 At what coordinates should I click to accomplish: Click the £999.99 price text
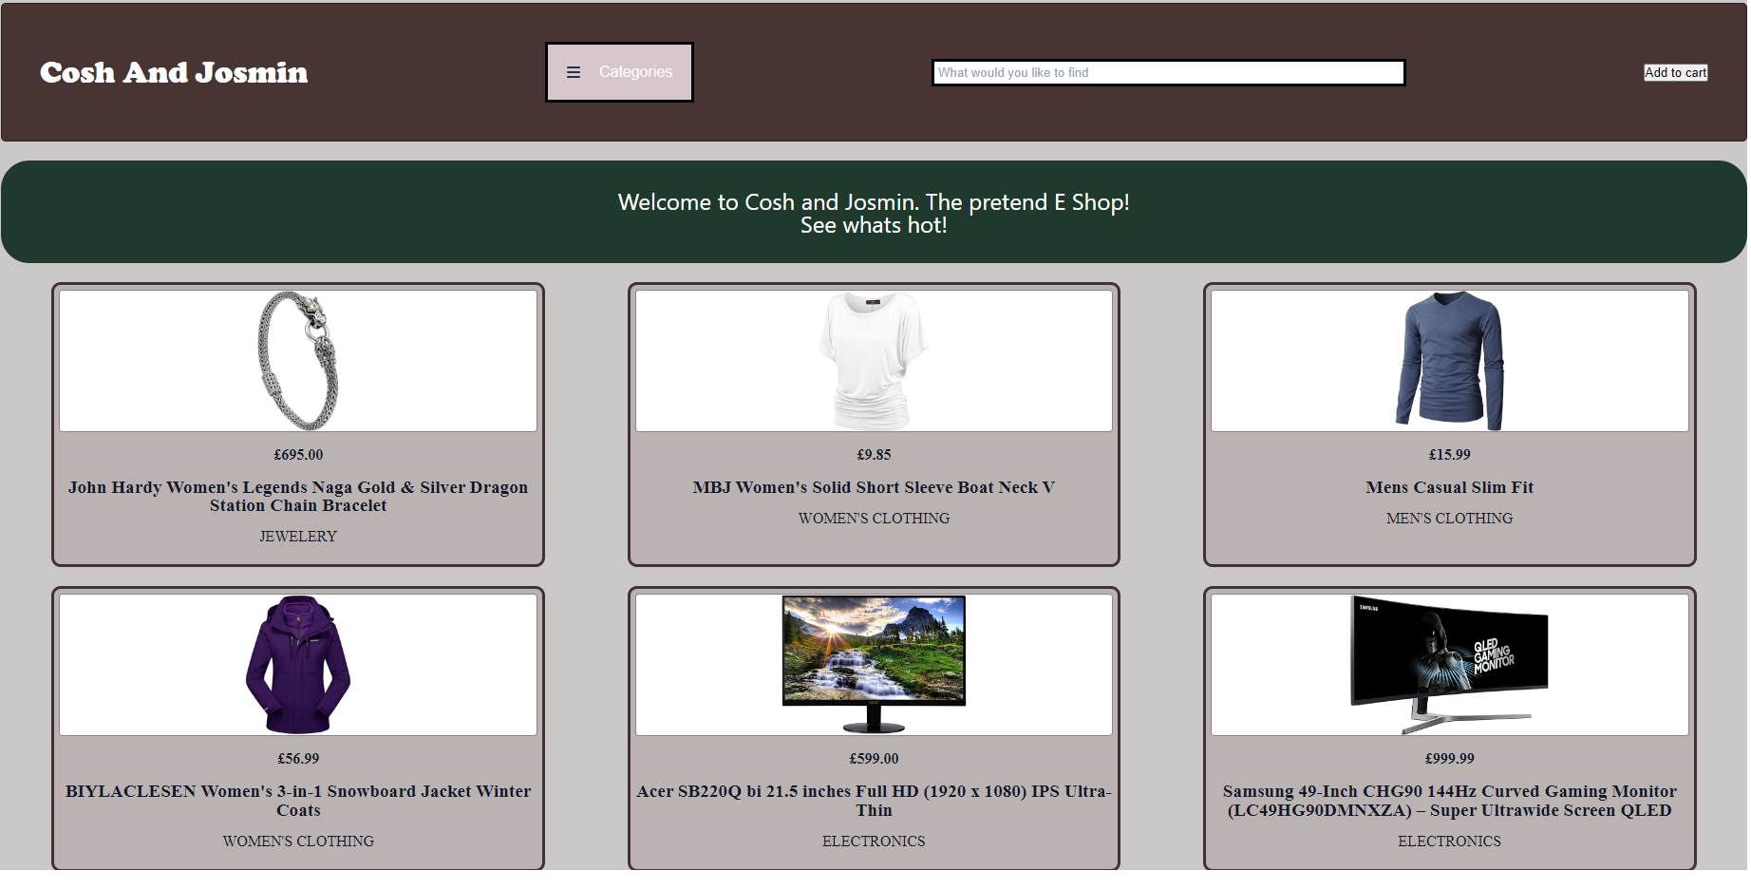(1450, 759)
